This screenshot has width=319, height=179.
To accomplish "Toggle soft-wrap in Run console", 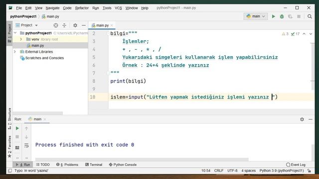I will [x=26, y=146].
